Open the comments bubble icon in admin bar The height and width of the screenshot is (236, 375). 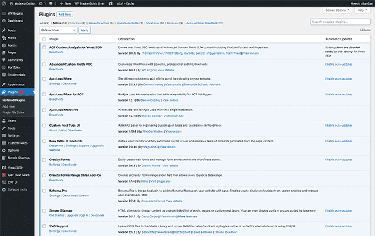[51, 3]
